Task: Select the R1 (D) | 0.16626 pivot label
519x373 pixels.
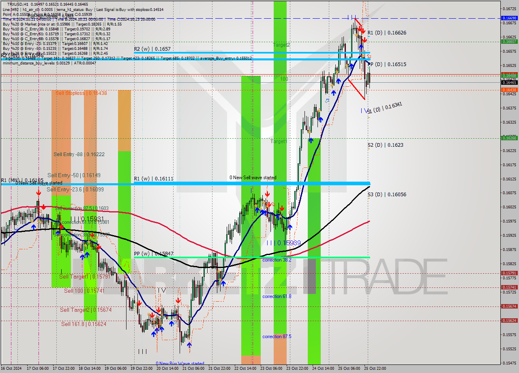Action: (387, 32)
